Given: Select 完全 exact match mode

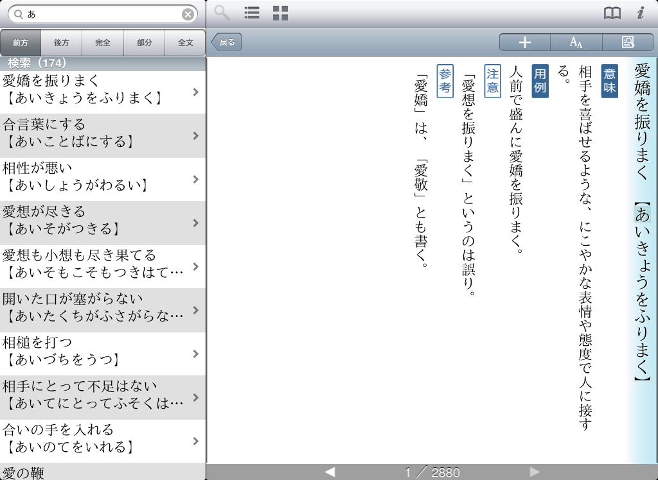Looking at the screenshot, I should (x=103, y=43).
